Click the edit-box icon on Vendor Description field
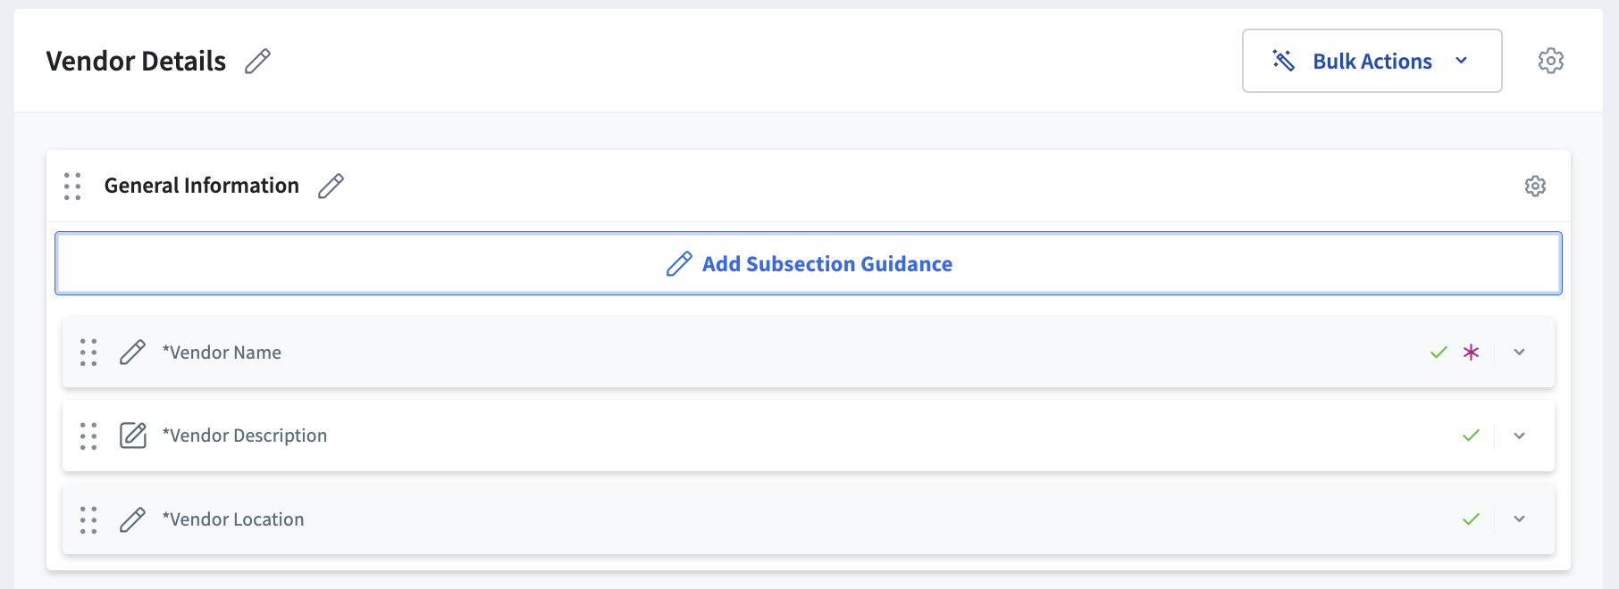The image size is (1619, 589). (132, 436)
